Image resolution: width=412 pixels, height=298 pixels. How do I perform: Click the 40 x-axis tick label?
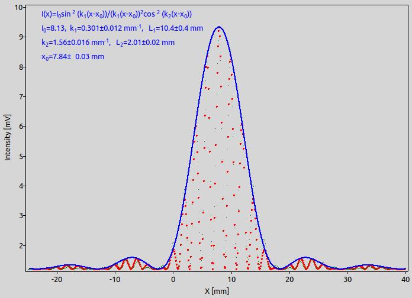pos(405,280)
